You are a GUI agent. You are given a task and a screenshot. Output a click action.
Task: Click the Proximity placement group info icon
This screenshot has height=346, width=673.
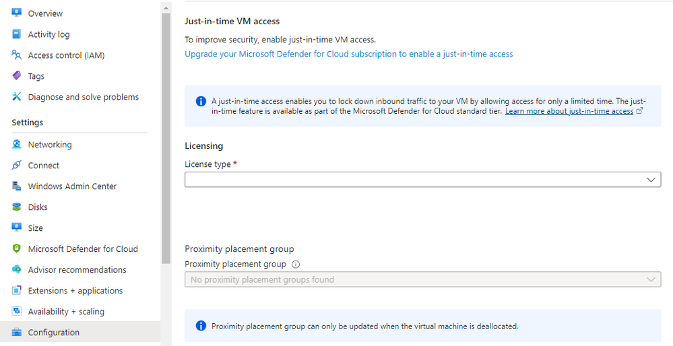[296, 265]
